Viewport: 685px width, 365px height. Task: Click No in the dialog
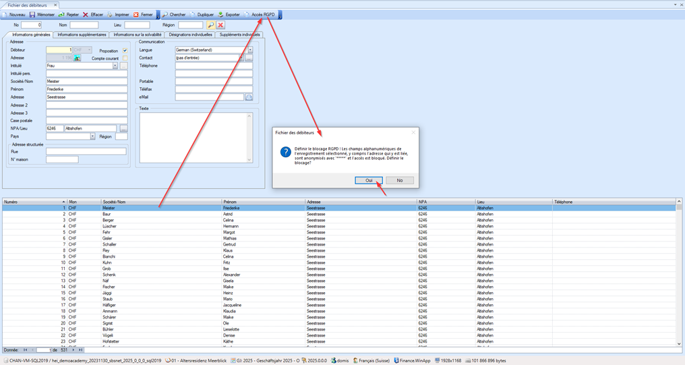click(x=399, y=180)
